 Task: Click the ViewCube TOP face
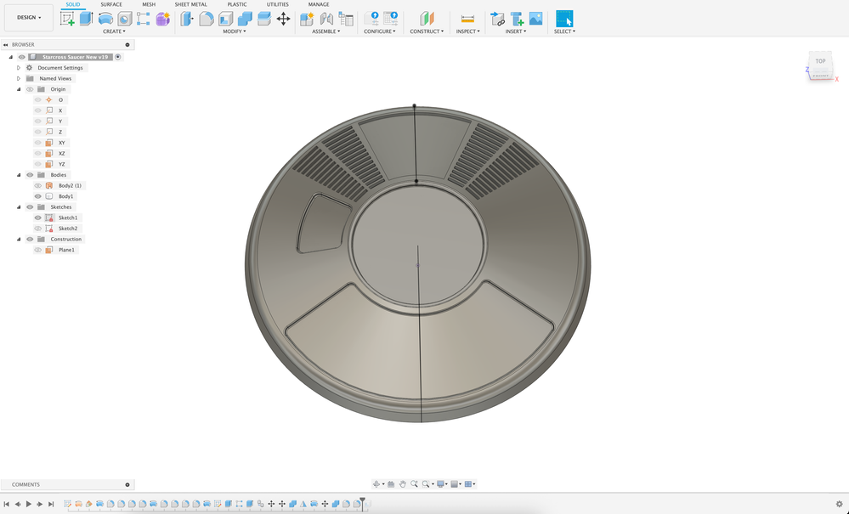[820, 62]
